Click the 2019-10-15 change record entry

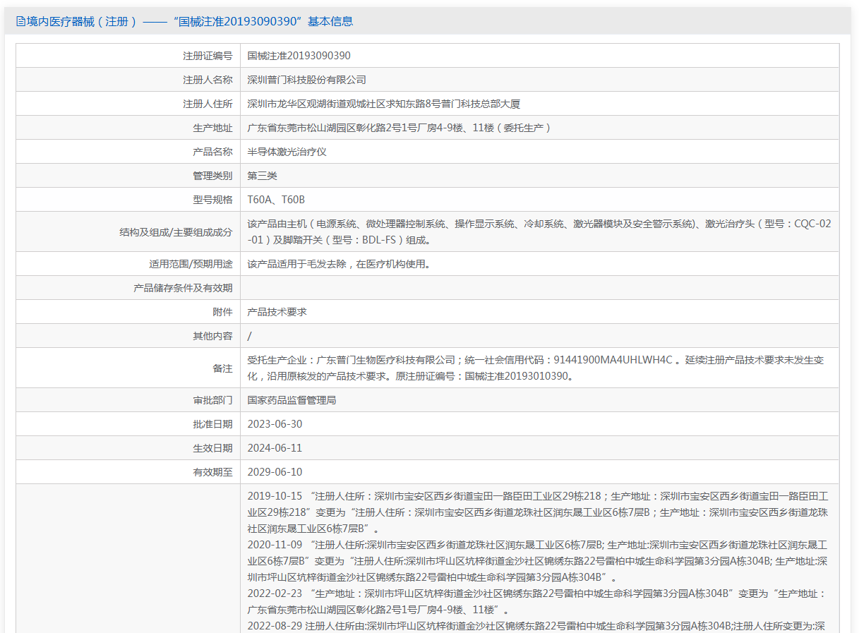(x=538, y=512)
